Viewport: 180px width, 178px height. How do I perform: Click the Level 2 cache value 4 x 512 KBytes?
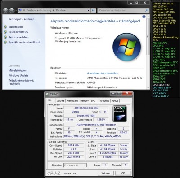coord(108,153)
